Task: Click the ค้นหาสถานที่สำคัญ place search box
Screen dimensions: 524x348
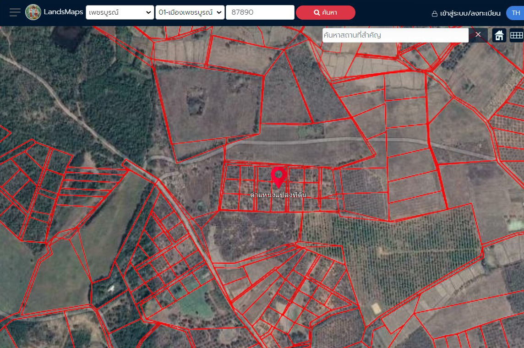Action: point(395,35)
